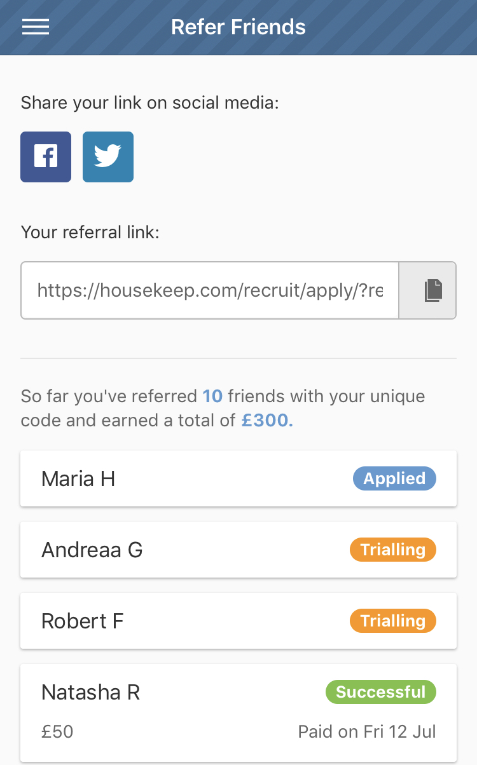
Task: Tap Robert F's Trialling status badge
Action: [x=393, y=621]
